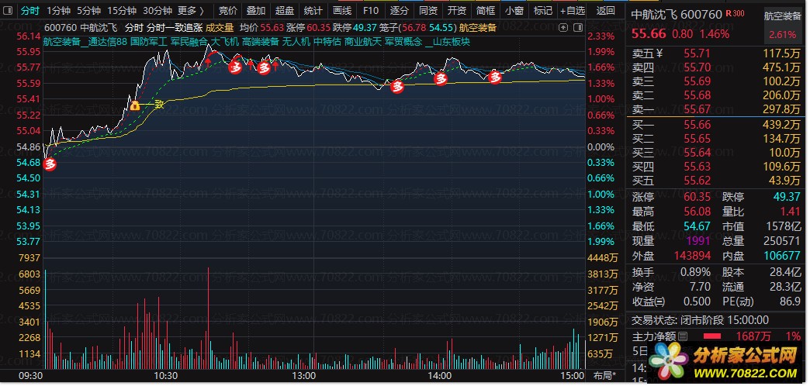This screenshot has width=810, height=386.
Task: Open the 军贸概念 concept tag
Action: [x=403, y=42]
